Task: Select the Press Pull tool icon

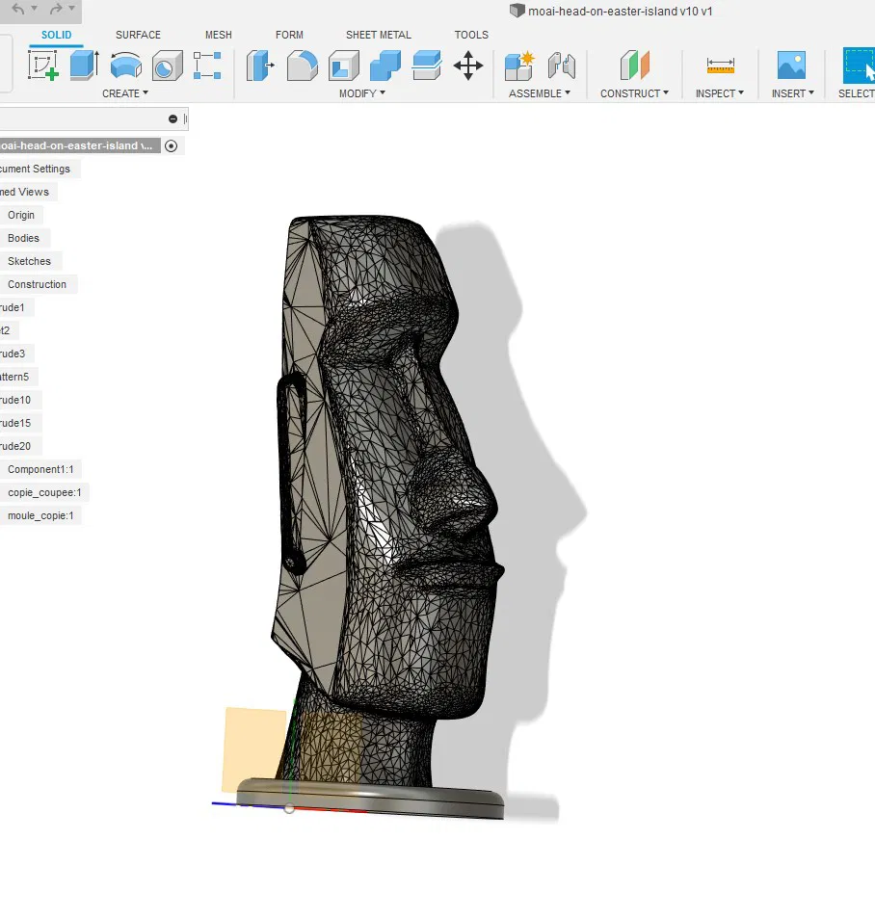Action: pyautogui.click(x=260, y=65)
